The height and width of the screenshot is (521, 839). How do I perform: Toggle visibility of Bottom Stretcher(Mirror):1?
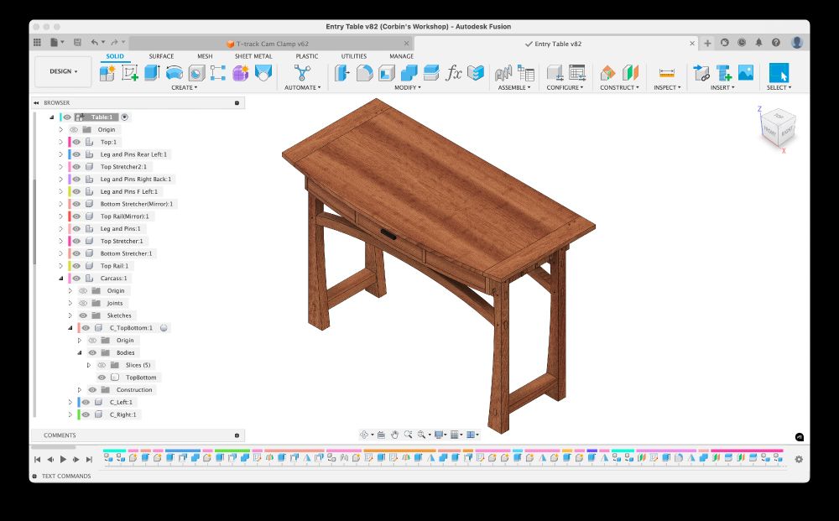pyautogui.click(x=76, y=204)
